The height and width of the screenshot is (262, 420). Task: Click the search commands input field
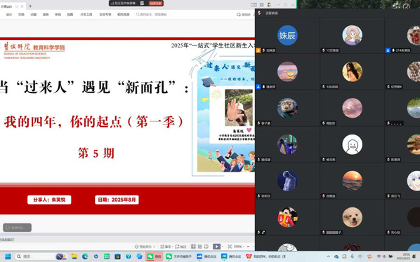tap(152, 15)
